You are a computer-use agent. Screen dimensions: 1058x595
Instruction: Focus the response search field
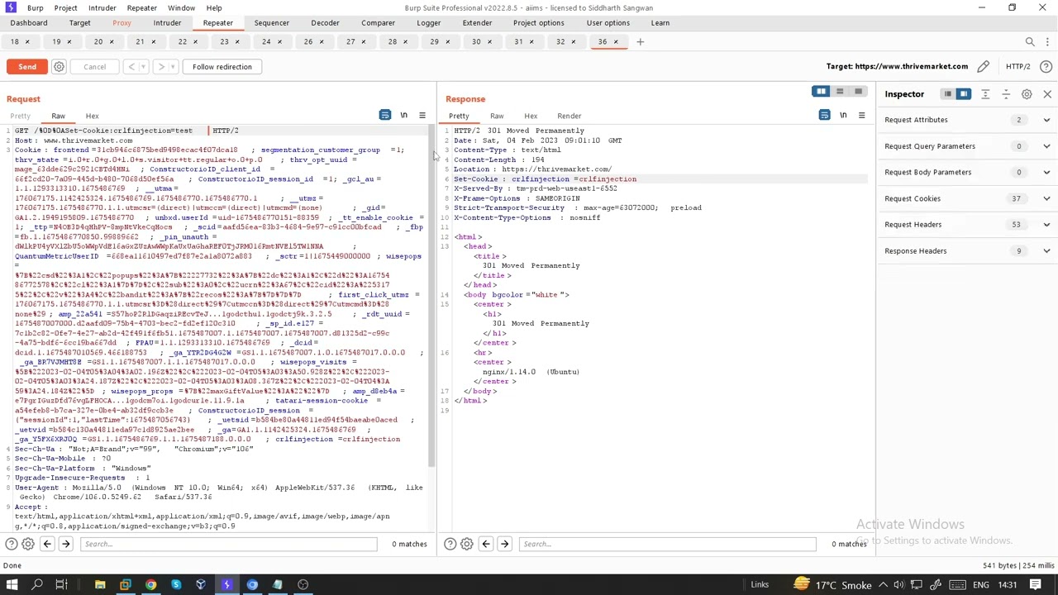click(x=667, y=544)
